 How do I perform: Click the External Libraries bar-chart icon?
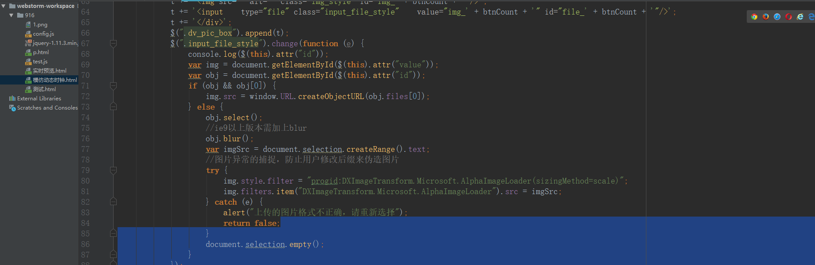coord(12,99)
